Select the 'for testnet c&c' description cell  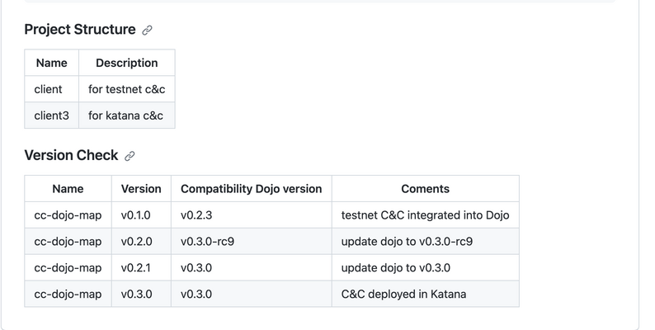[x=126, y=89]
